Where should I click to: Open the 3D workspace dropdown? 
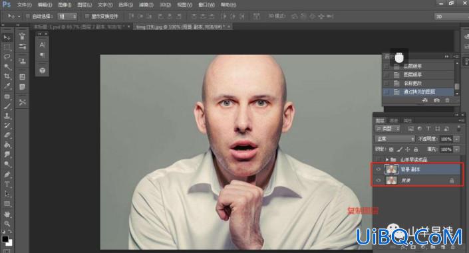[451, 17]
